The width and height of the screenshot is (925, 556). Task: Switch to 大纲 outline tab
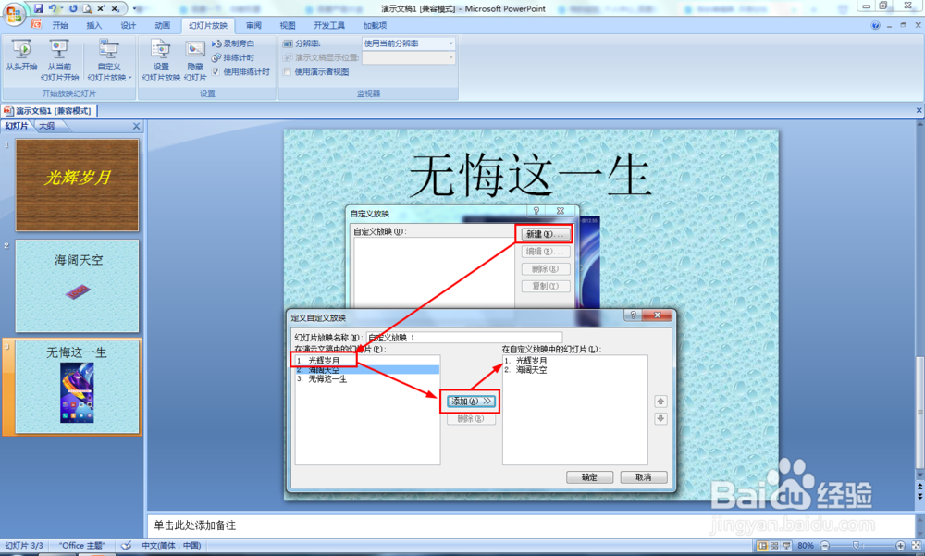(47, 126)
